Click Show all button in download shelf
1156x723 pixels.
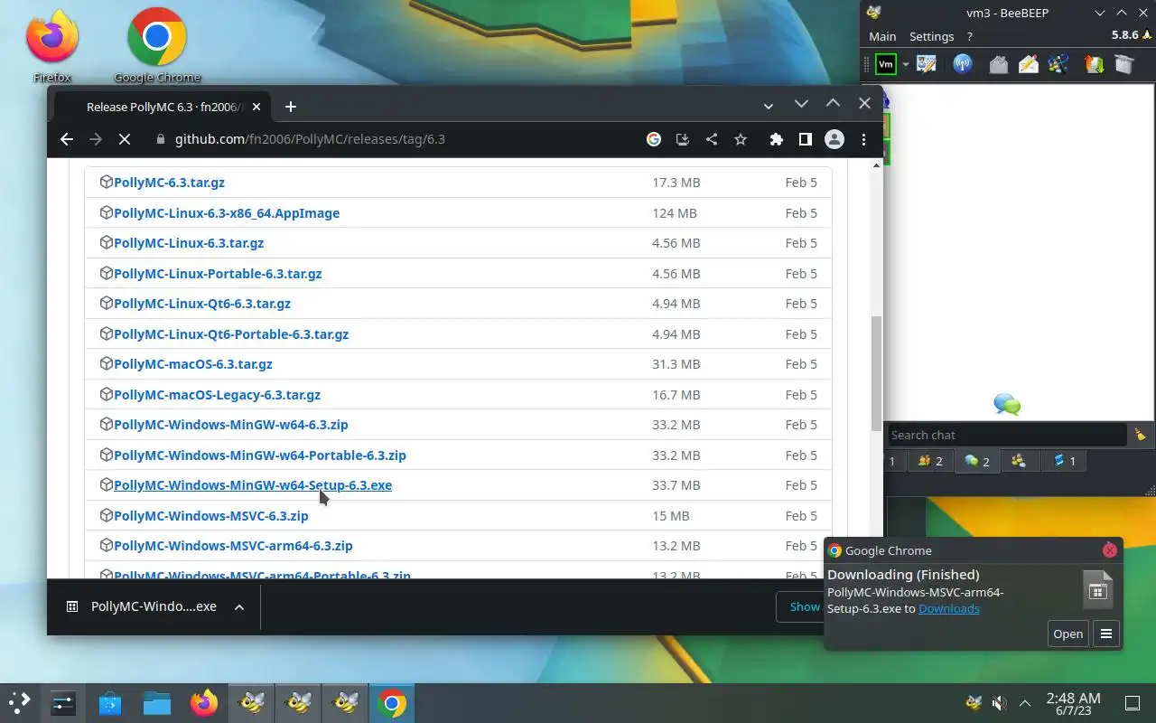click(802, 607)
